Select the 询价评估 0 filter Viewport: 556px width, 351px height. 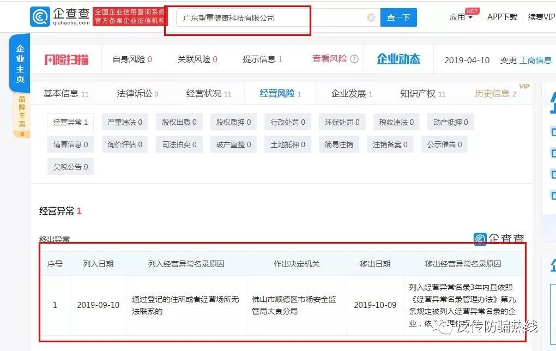pos(125,144)
